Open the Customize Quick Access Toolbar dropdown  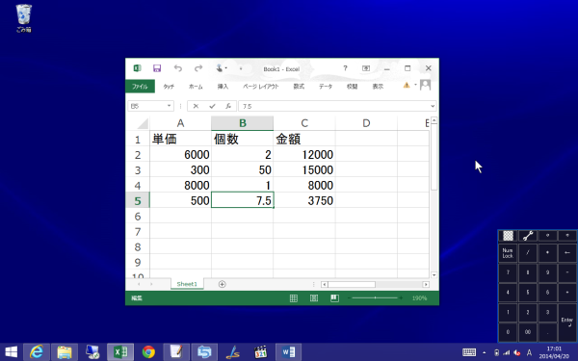[241, 68]
